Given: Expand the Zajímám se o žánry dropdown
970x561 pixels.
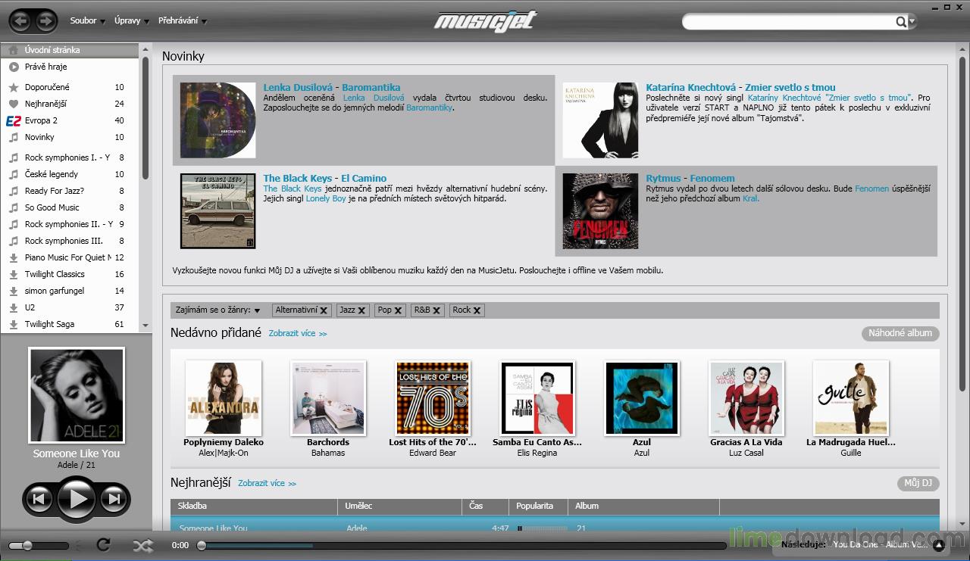Looking at the screenshot, I should [257, 310].
